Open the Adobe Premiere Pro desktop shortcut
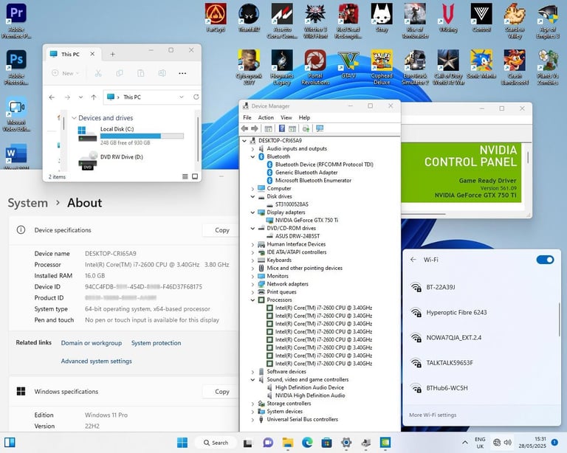567x453 pixels. [x=17, y=15]
